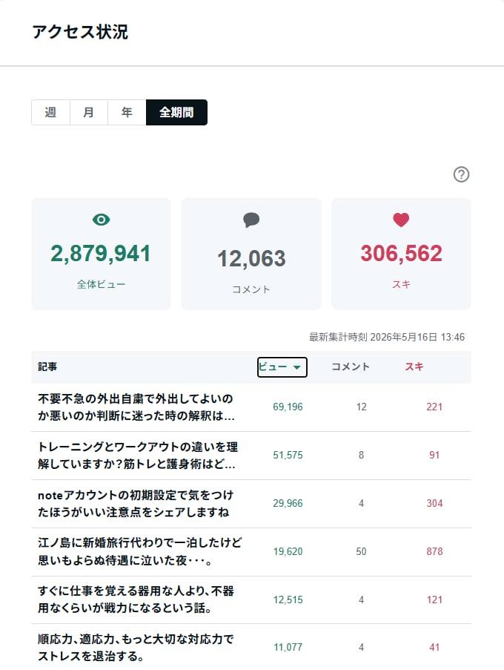Click view count 29,966
The width and height of the screenshot is (504, 670).
(288, 503)
